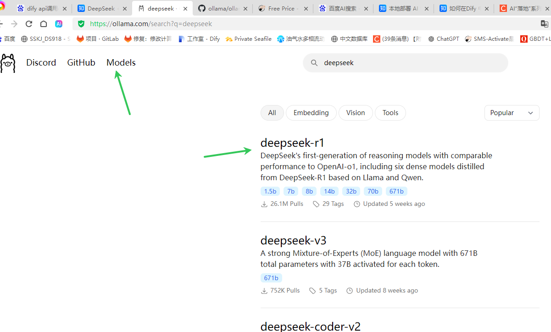Screen dimensions: 551x332
Task: Click the green security shield icon
Action: 81,24
